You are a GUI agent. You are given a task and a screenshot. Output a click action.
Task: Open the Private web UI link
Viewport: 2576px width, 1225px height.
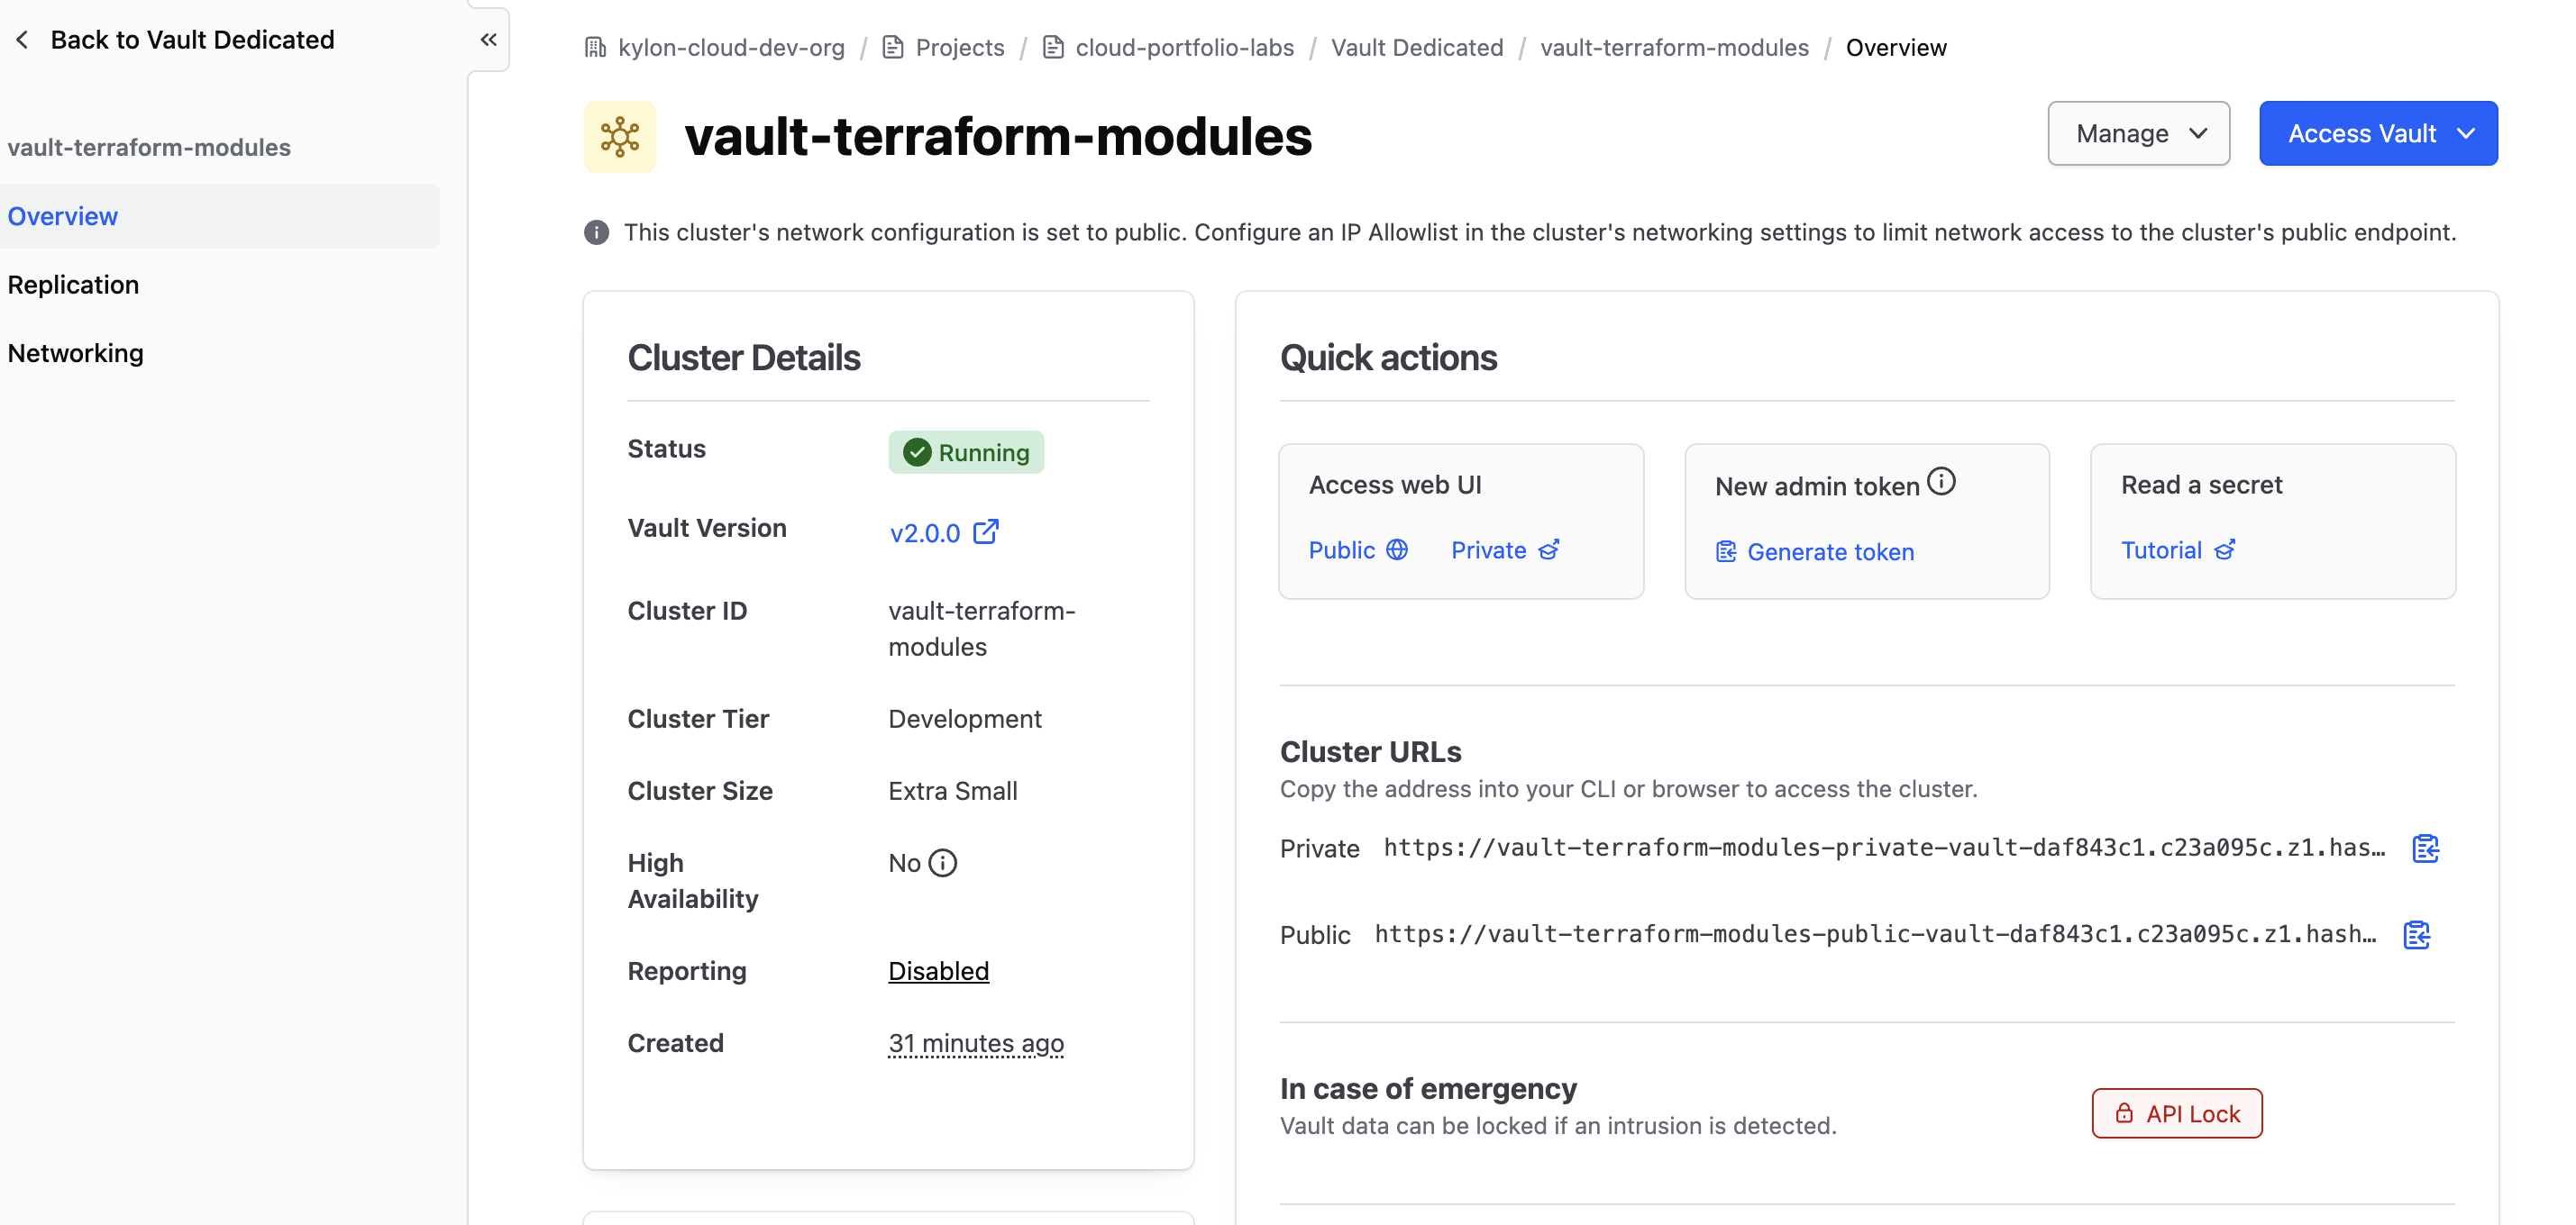(1505, 549)
